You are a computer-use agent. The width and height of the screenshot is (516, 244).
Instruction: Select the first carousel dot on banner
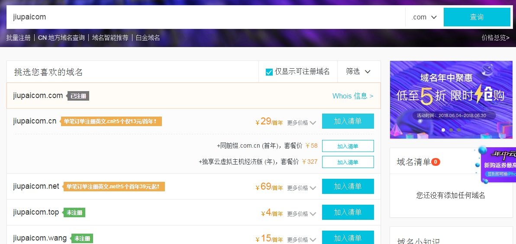(443, 130)
